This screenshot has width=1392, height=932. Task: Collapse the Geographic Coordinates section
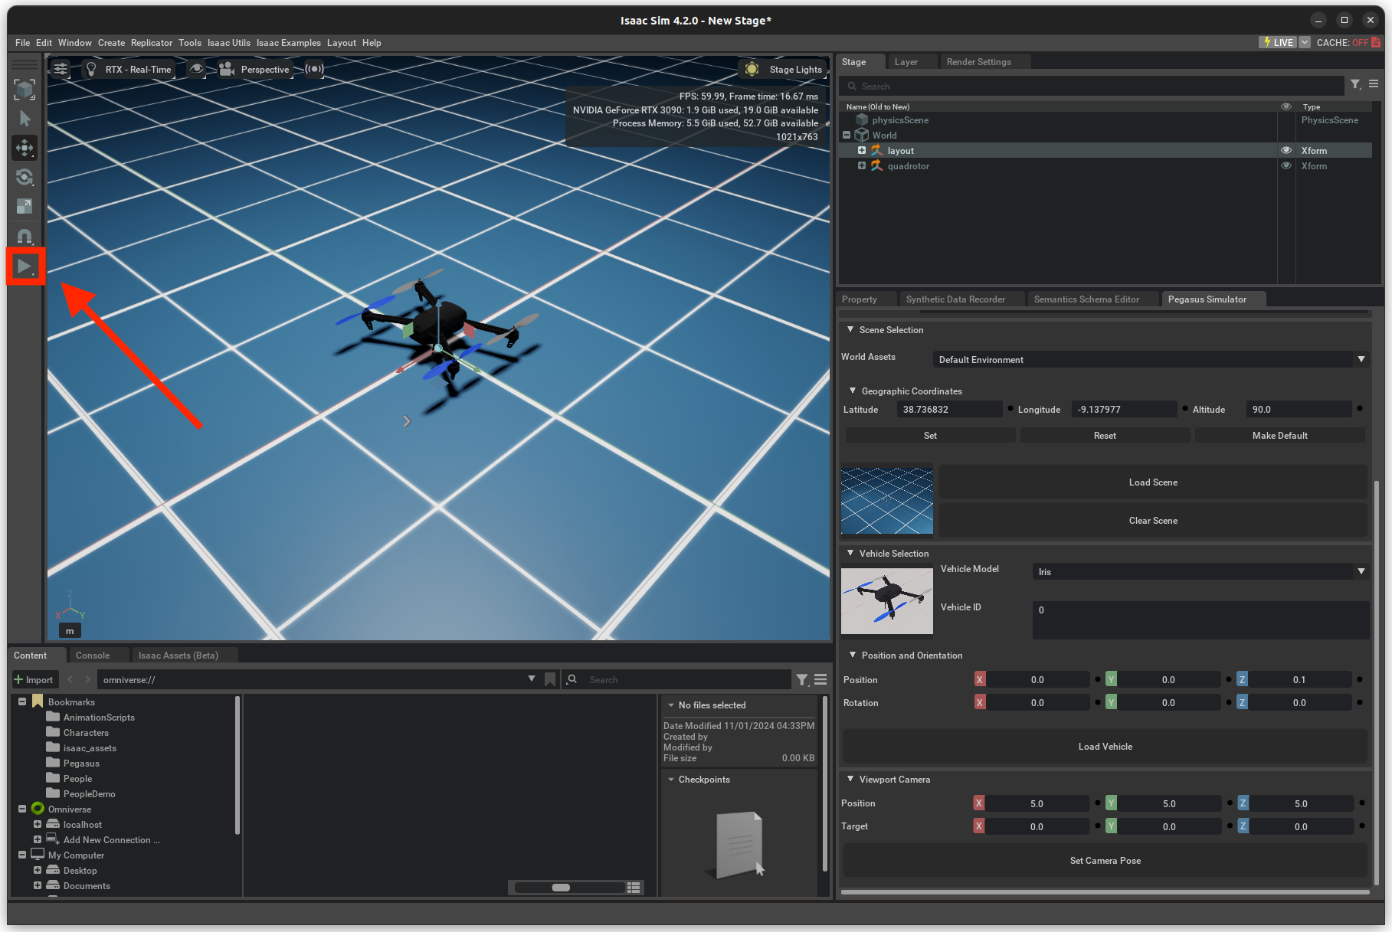click(853, 391)
